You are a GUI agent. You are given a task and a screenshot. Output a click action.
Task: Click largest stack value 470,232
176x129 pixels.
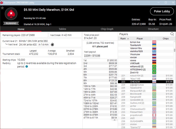(x=33, y=54)
